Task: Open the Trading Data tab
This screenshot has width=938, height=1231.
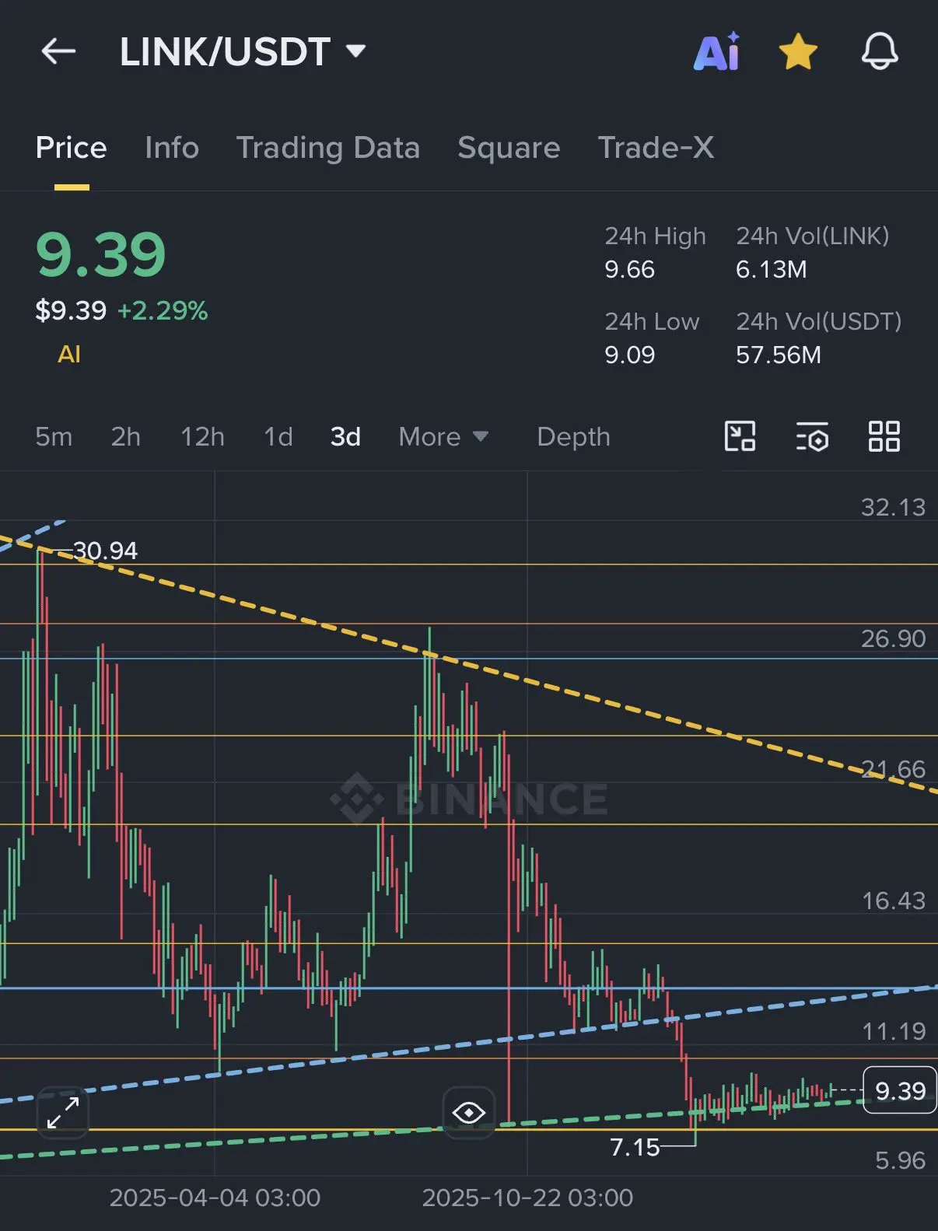Action: click(328, 148)
